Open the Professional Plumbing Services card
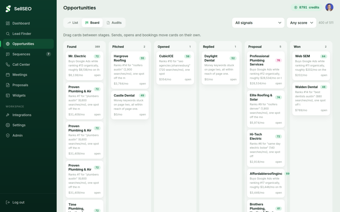 [x=266, y=70]
